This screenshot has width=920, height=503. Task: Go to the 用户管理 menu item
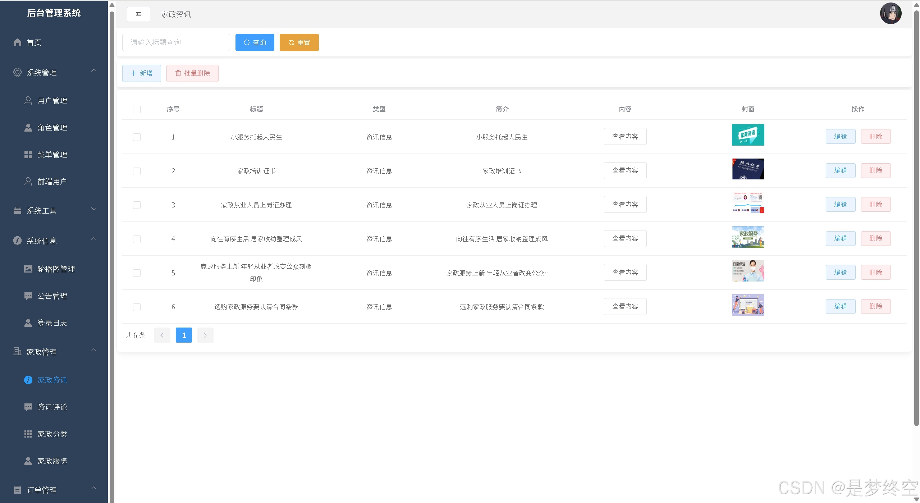click(52, 101)
